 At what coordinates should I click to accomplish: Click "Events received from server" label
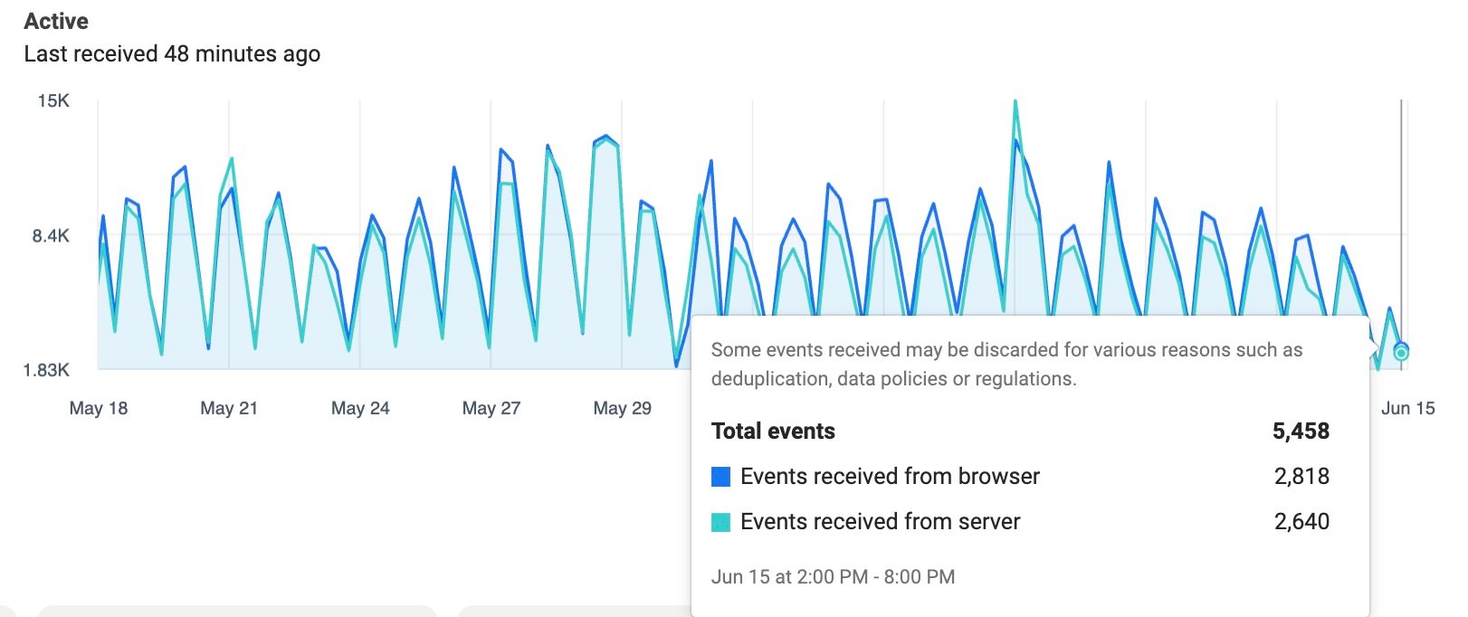pyautogui.click(x=880, y=522)
